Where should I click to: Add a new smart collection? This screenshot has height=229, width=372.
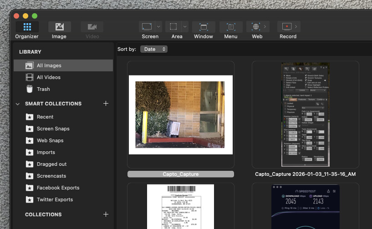tap(106, 104)
